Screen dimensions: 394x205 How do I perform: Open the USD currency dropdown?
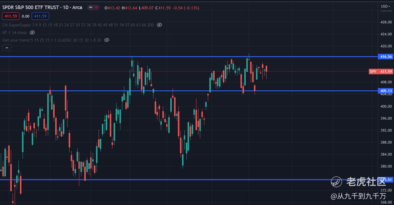[x=385, y=6]
